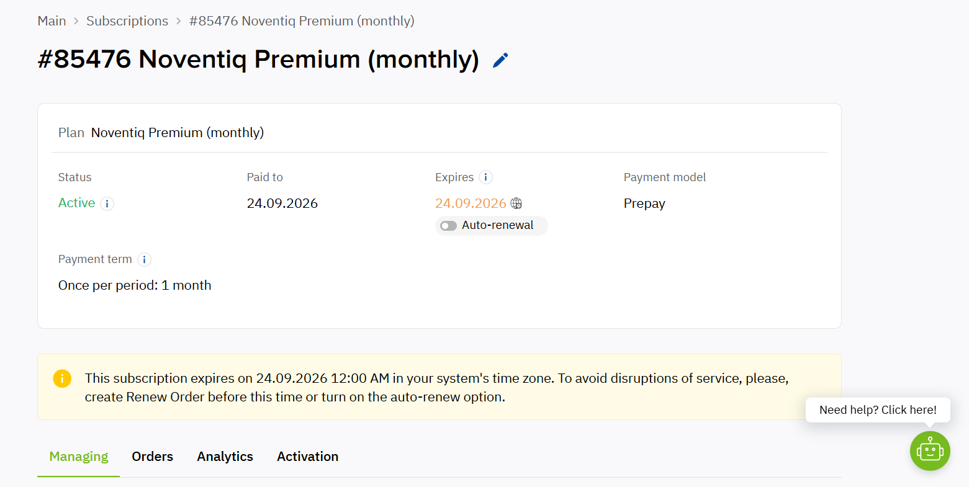969x487 pixels.
Task: Switch to the Managing tab
Action: pos(79,457)
